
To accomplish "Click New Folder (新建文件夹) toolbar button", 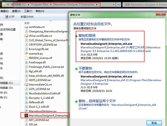I will (27, 17).
